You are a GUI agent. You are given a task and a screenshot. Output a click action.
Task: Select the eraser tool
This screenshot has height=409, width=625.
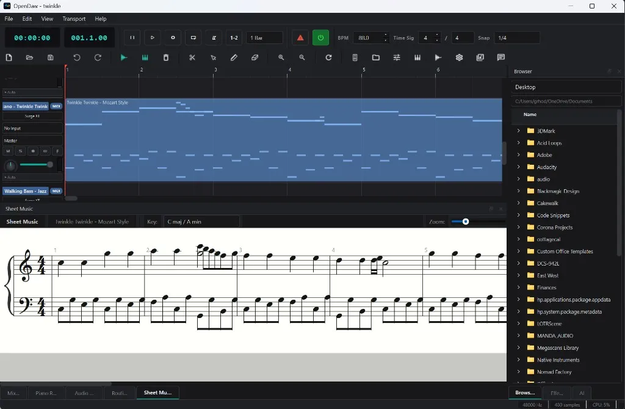tap(255, 57)
